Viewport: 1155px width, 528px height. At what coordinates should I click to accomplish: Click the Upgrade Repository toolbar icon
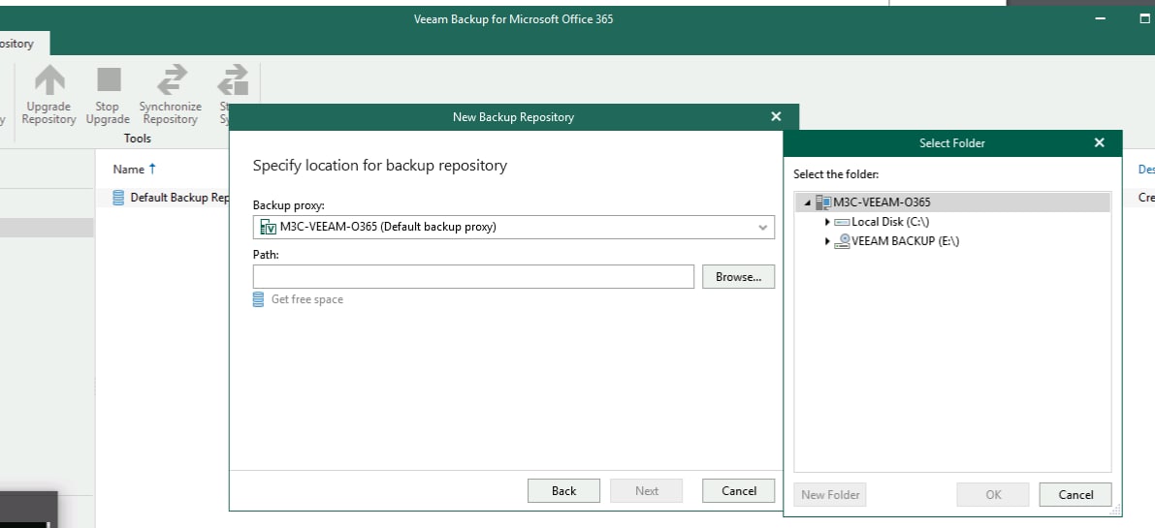(49, 79)
